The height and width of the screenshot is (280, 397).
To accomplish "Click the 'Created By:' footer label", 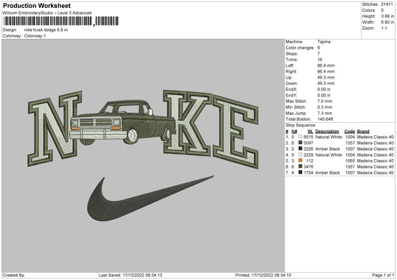I will pyautogui.click(x=14, y=275).
